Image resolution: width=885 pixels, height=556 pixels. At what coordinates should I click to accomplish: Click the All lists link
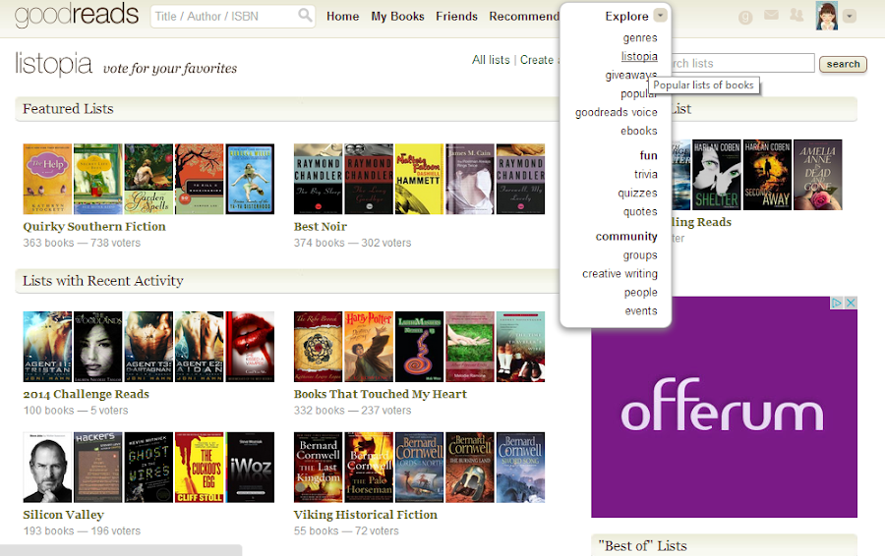(x=491, y=60)
